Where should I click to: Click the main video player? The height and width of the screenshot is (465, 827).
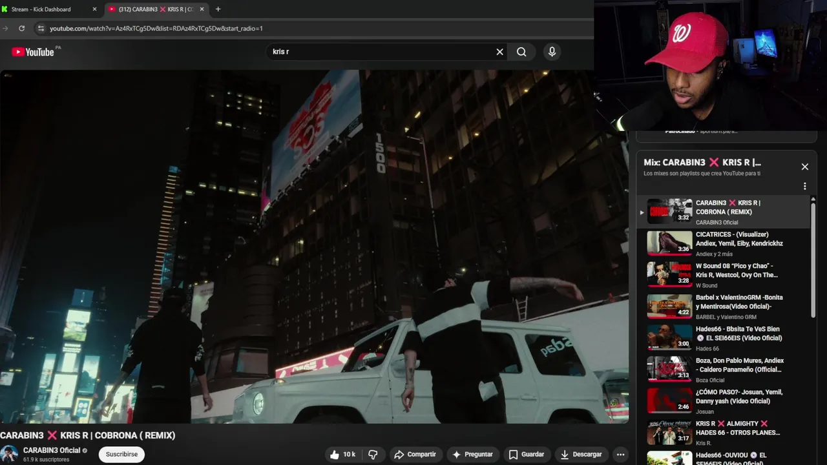click(x=314, y=247)
